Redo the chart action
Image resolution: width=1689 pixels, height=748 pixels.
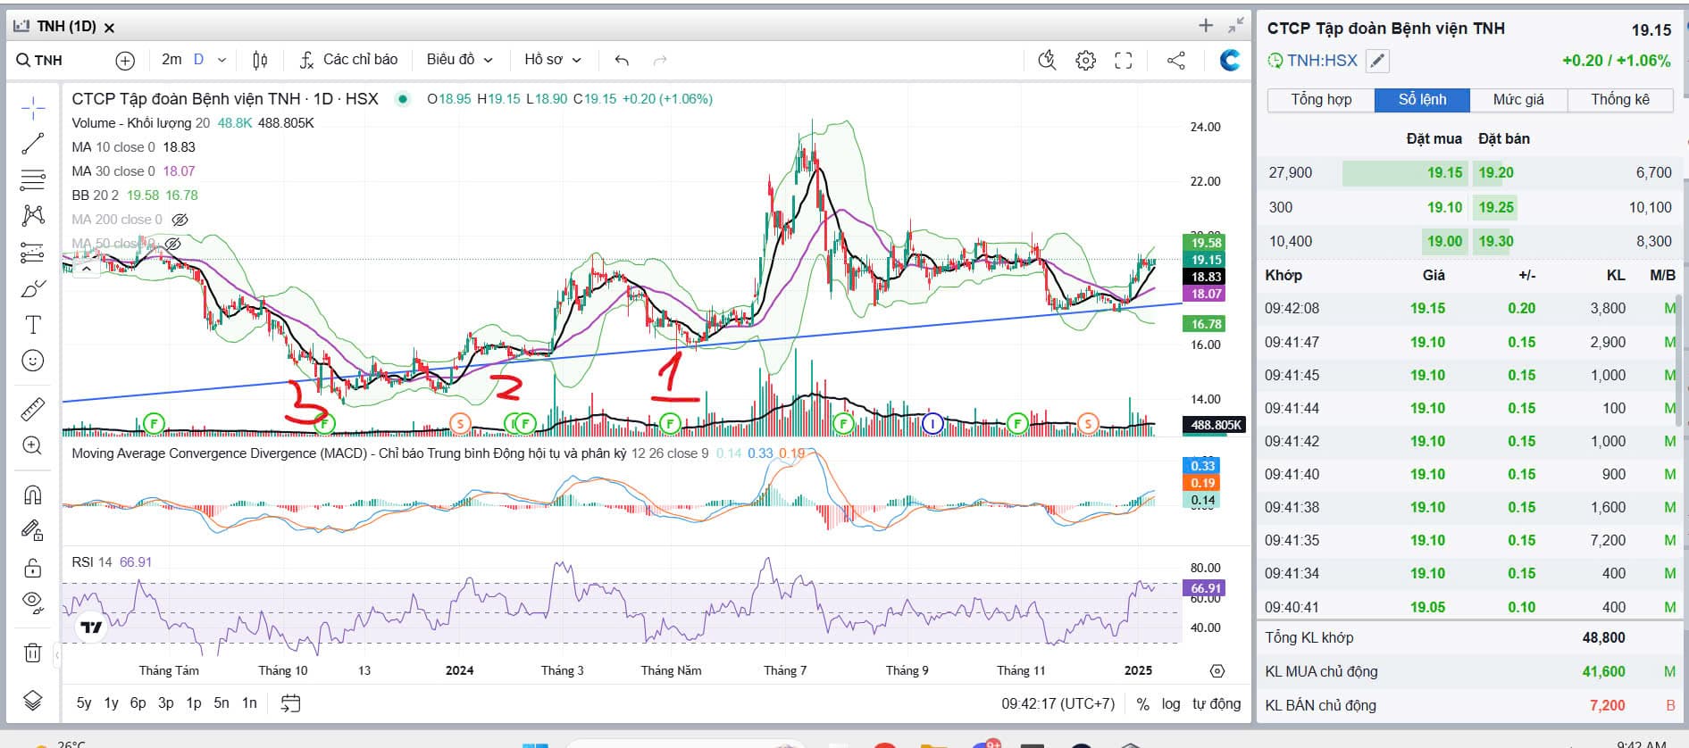pos(660,60)
